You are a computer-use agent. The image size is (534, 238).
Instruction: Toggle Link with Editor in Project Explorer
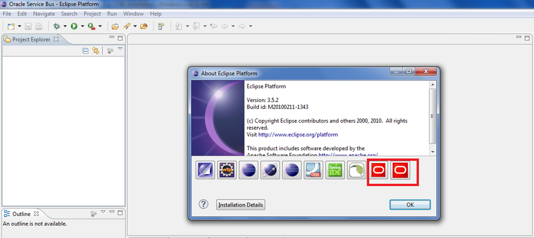(95, 51)
